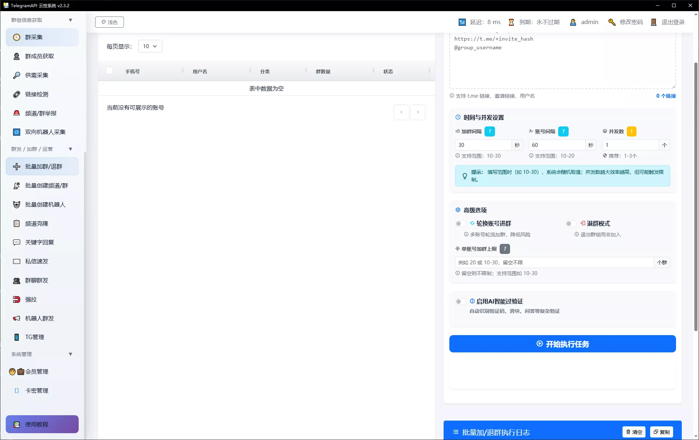Screen dimensions: 699x440
Task: Click the 到期 hourglass icon
Action: [511, 22]
